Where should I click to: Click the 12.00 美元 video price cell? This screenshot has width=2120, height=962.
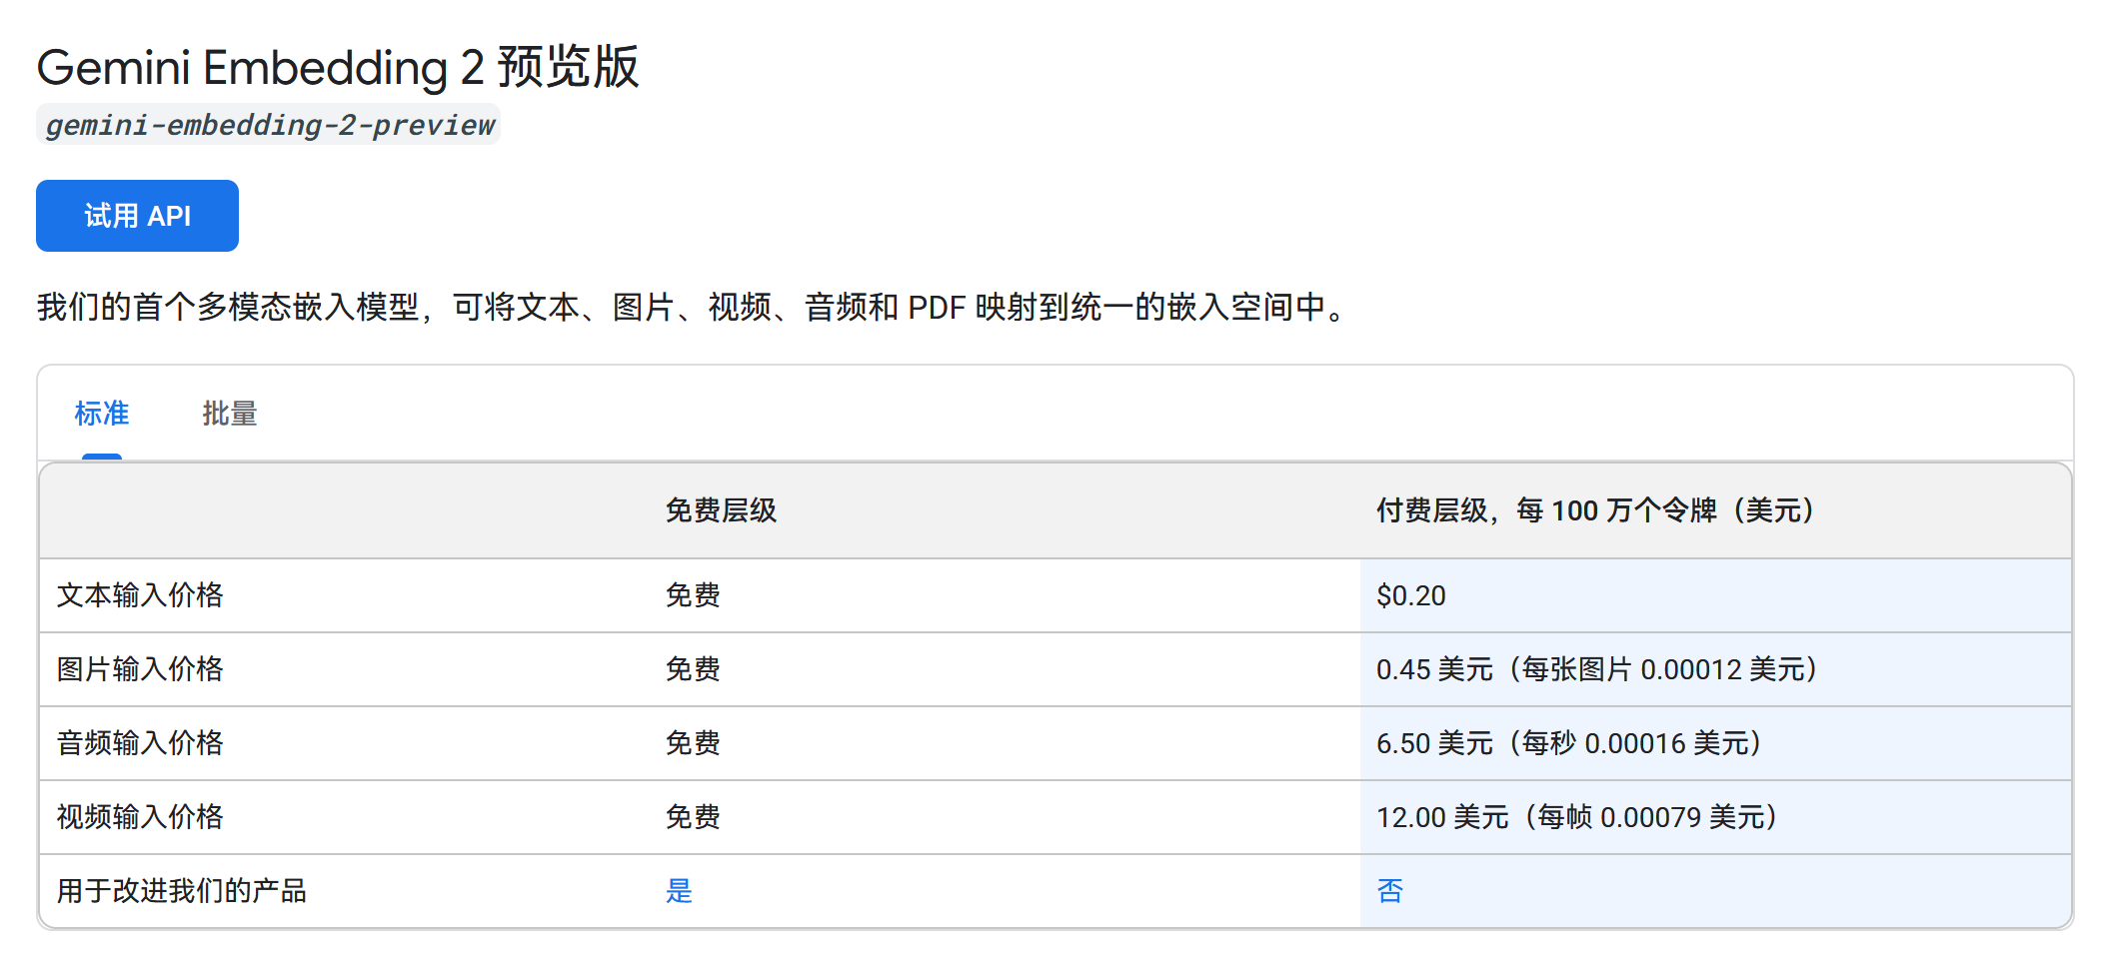[x=1575, y=817]
